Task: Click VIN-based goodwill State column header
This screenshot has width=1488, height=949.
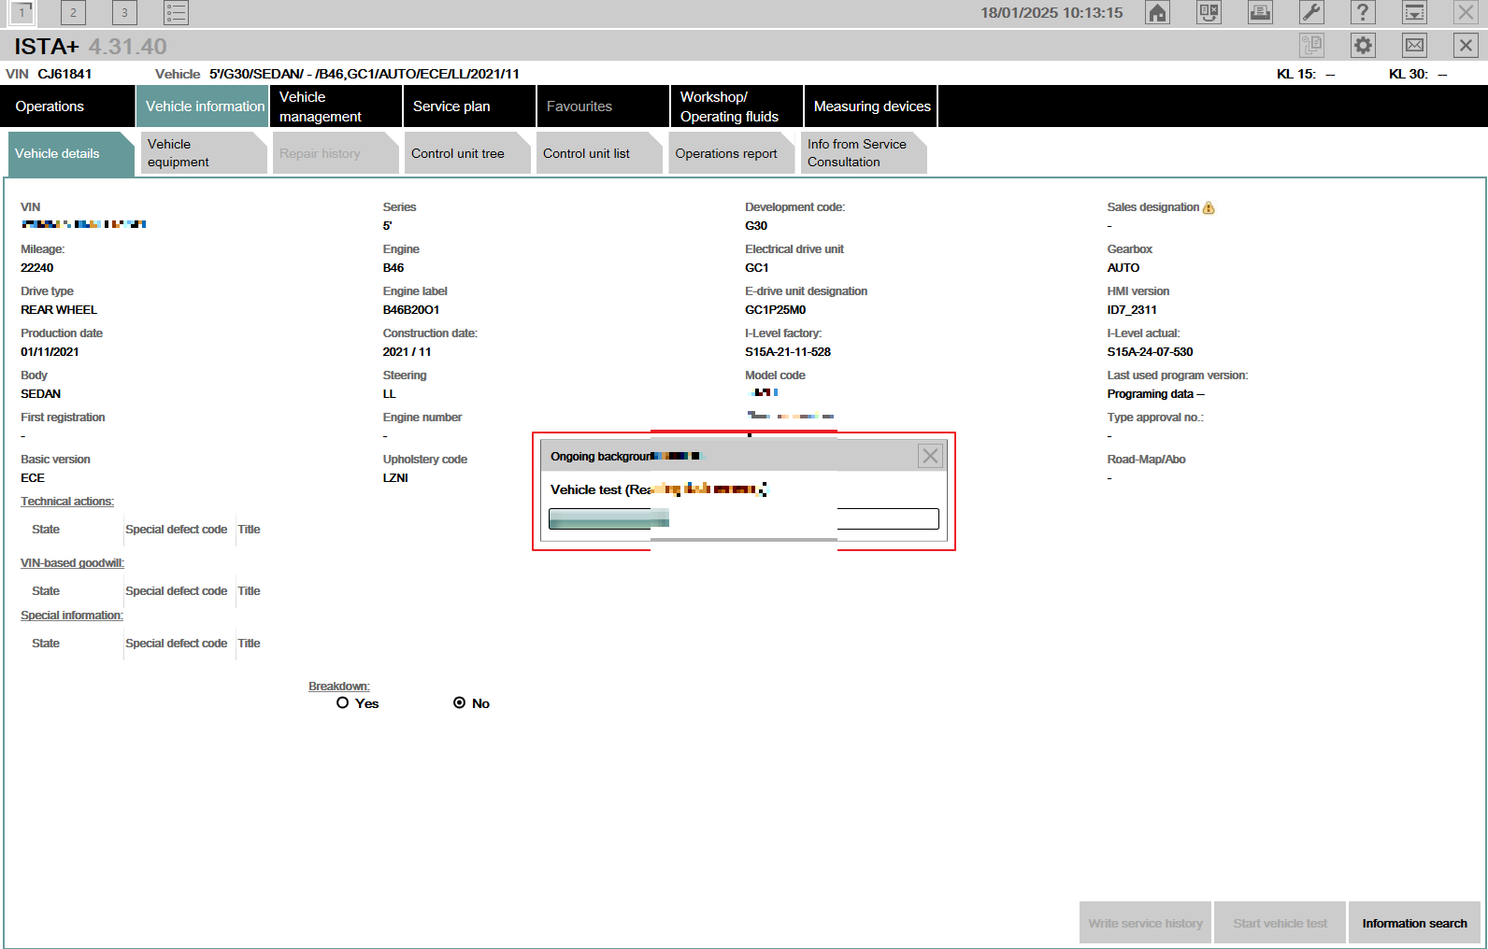Action: point(46,591)
